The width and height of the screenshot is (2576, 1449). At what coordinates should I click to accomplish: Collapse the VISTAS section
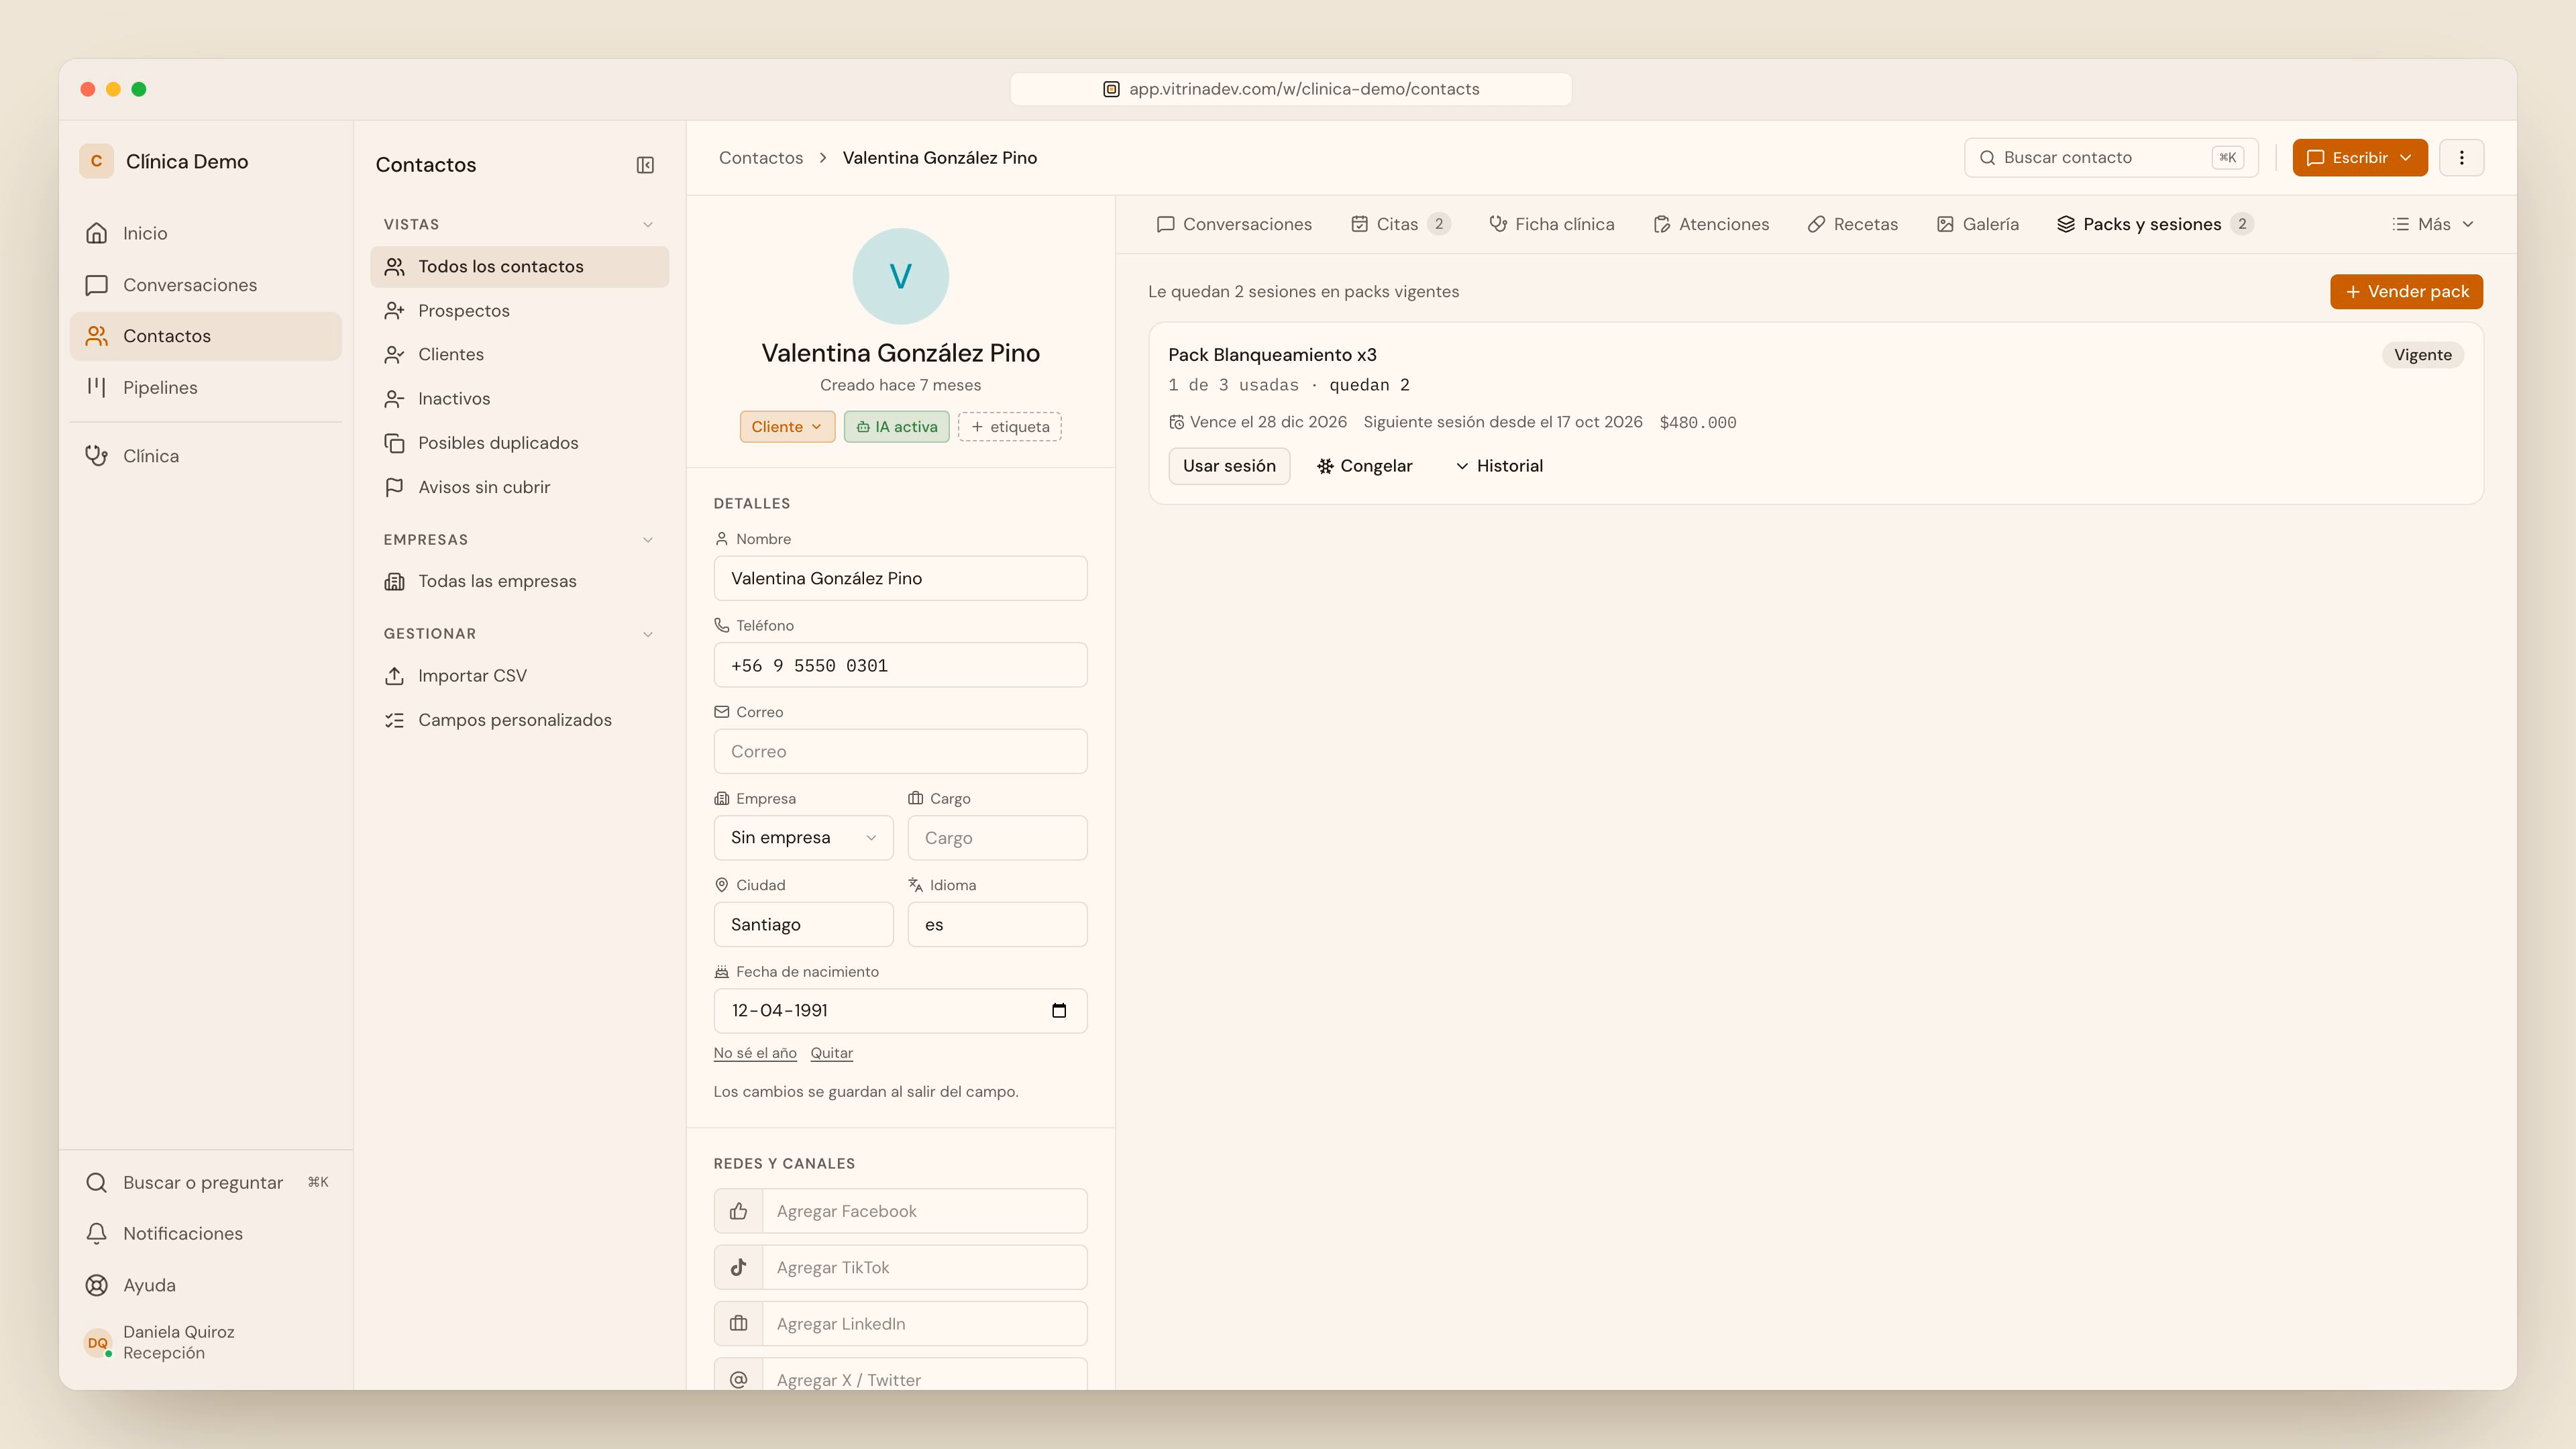tap(648, 225)
